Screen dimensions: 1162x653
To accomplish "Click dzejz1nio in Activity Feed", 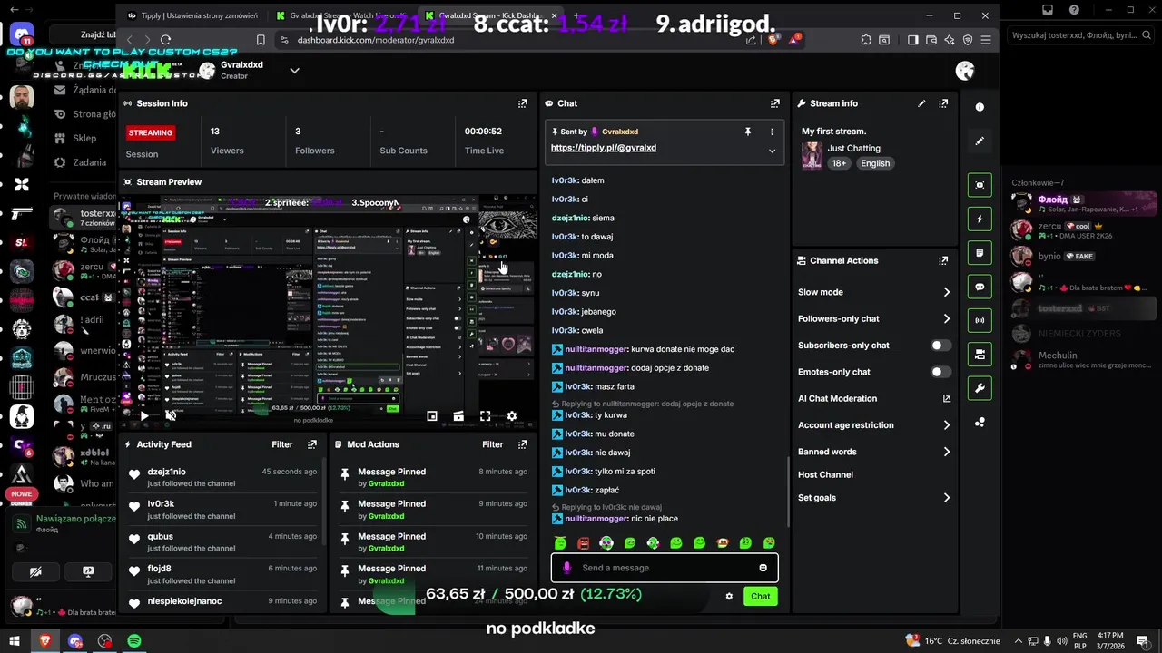I will (166, 472).
